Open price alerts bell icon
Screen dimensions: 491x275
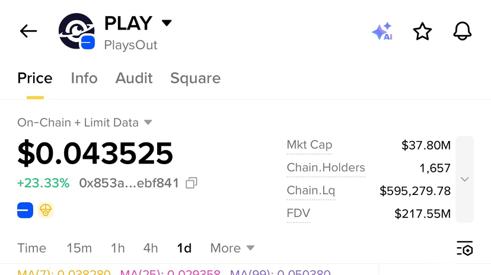click(462, 31)
